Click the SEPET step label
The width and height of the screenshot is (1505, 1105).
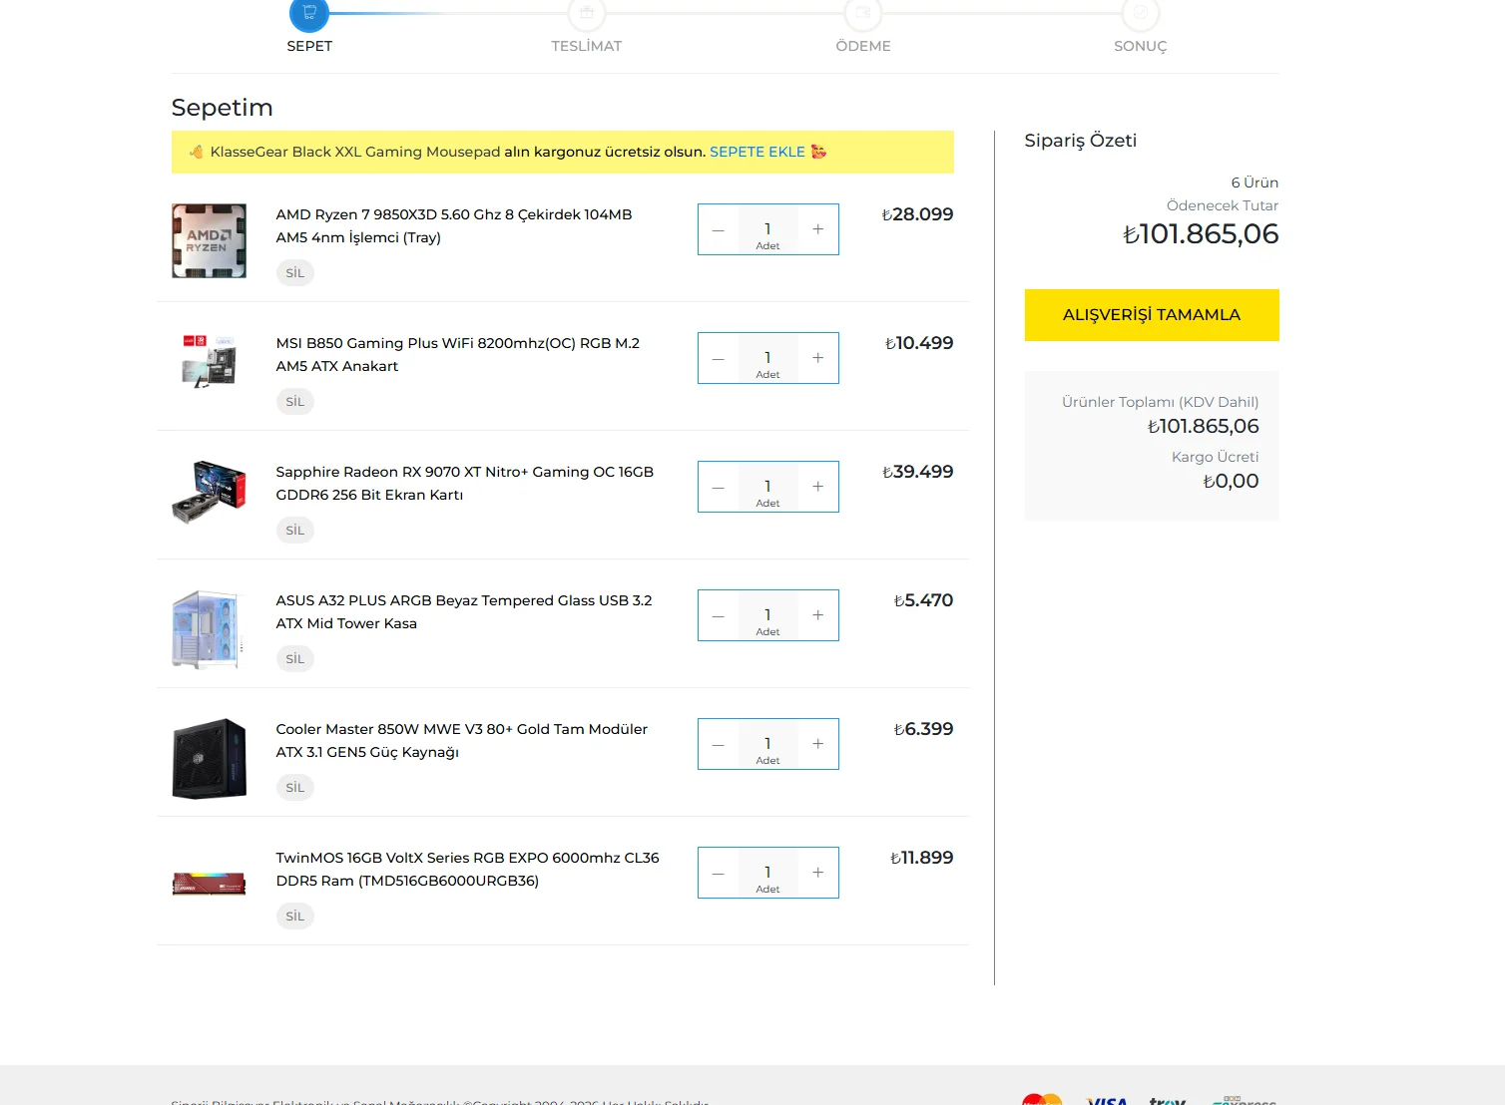pos(309,46)
